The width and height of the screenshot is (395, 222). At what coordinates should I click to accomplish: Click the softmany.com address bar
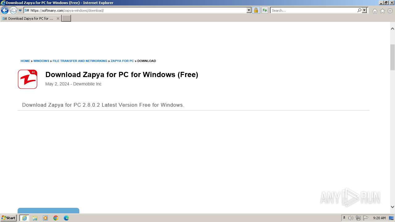(137, 10)
